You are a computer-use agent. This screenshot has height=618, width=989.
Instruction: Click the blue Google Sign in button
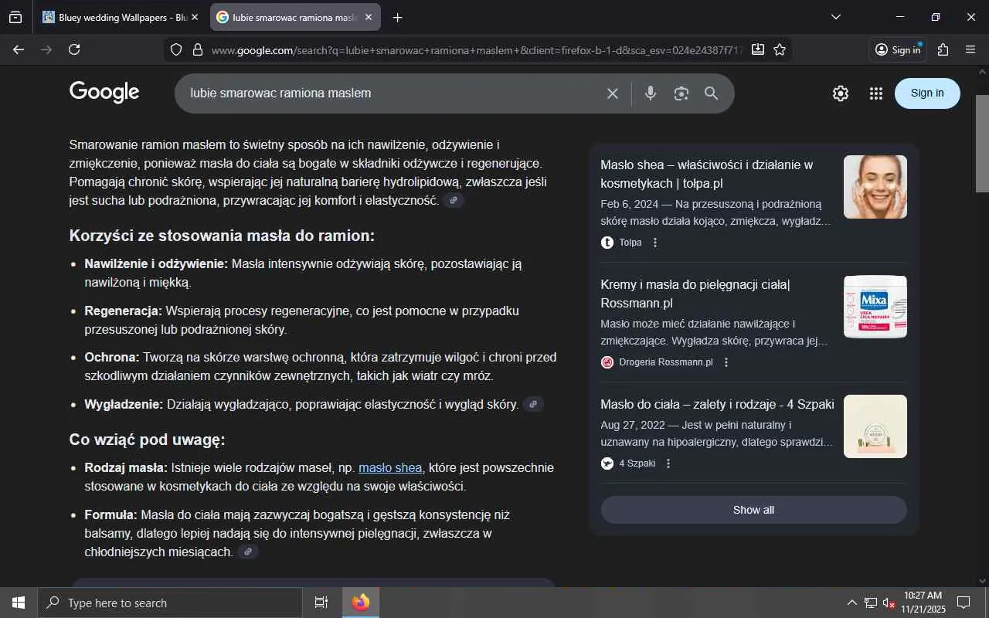click(x=927, y=93)
